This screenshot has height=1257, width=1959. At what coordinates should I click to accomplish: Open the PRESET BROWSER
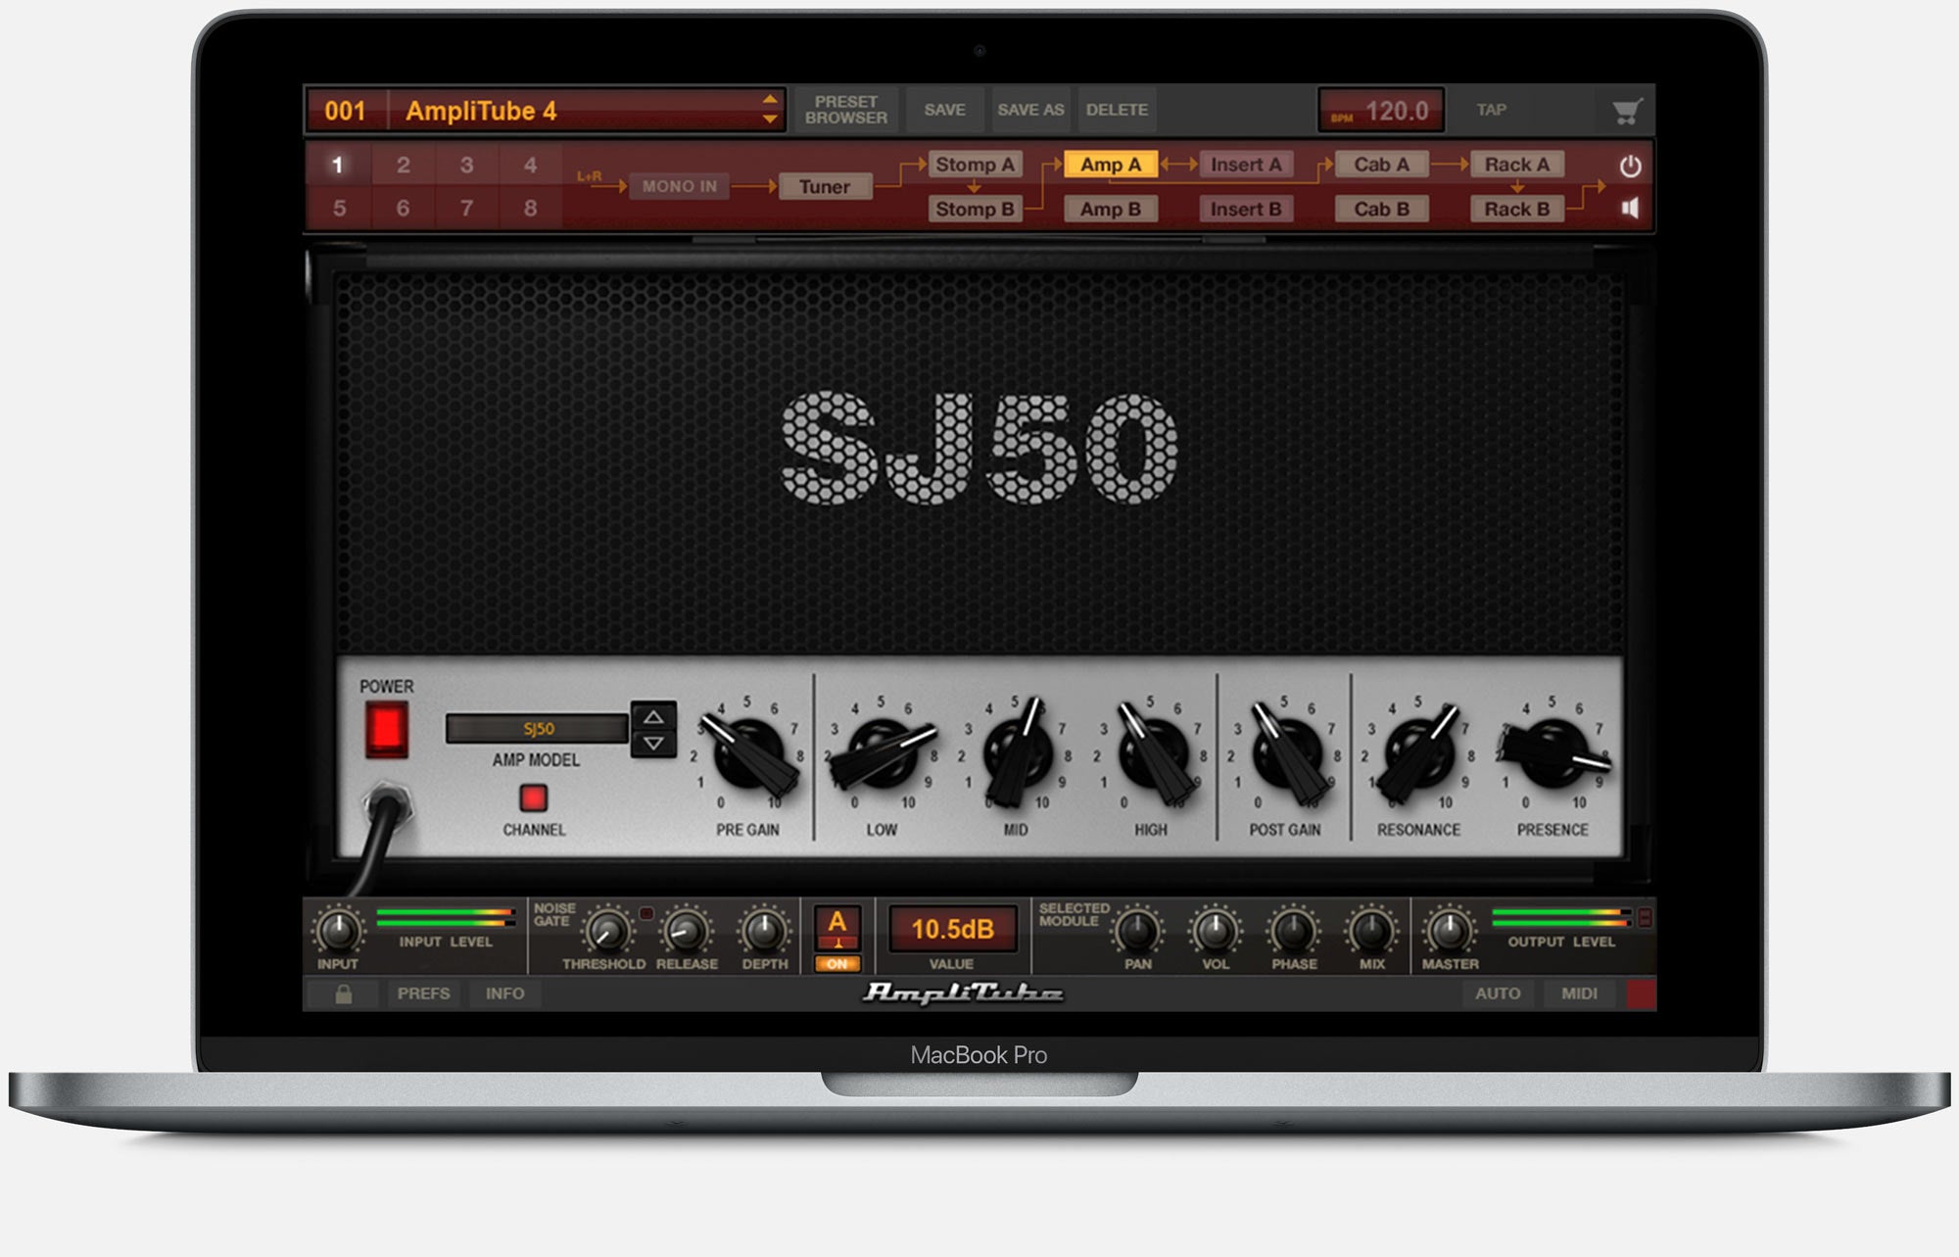[x=845, y=110]
